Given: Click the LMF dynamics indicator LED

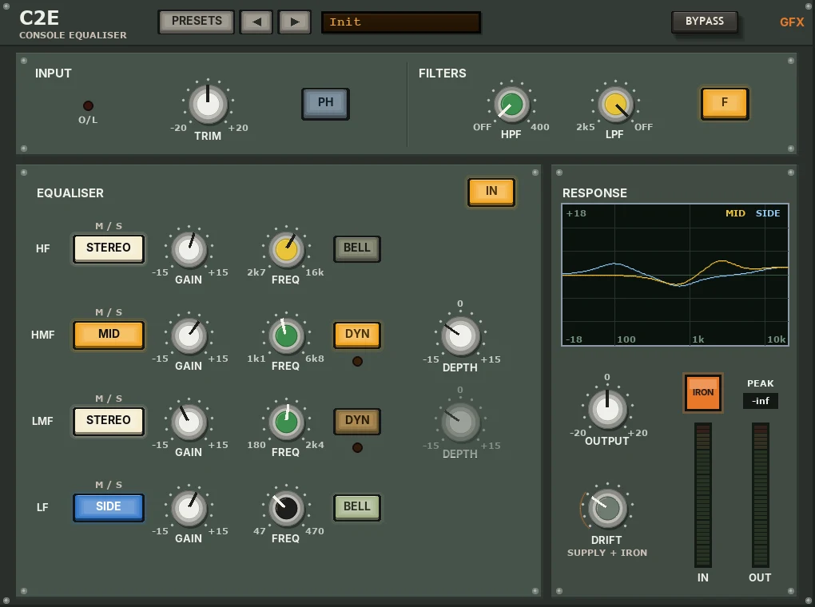Looking at the screenshot, I should click(x=357, y=447).
